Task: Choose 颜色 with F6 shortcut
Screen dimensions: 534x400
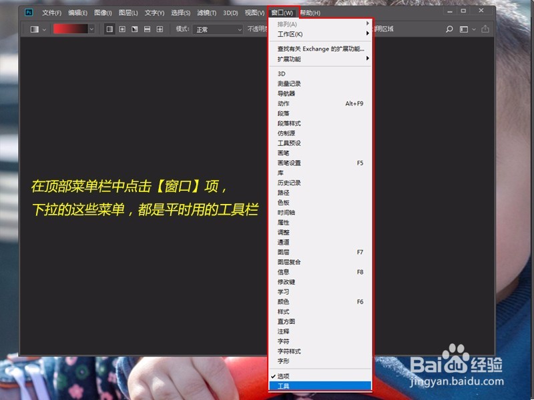Action: (x=320, y=301)
